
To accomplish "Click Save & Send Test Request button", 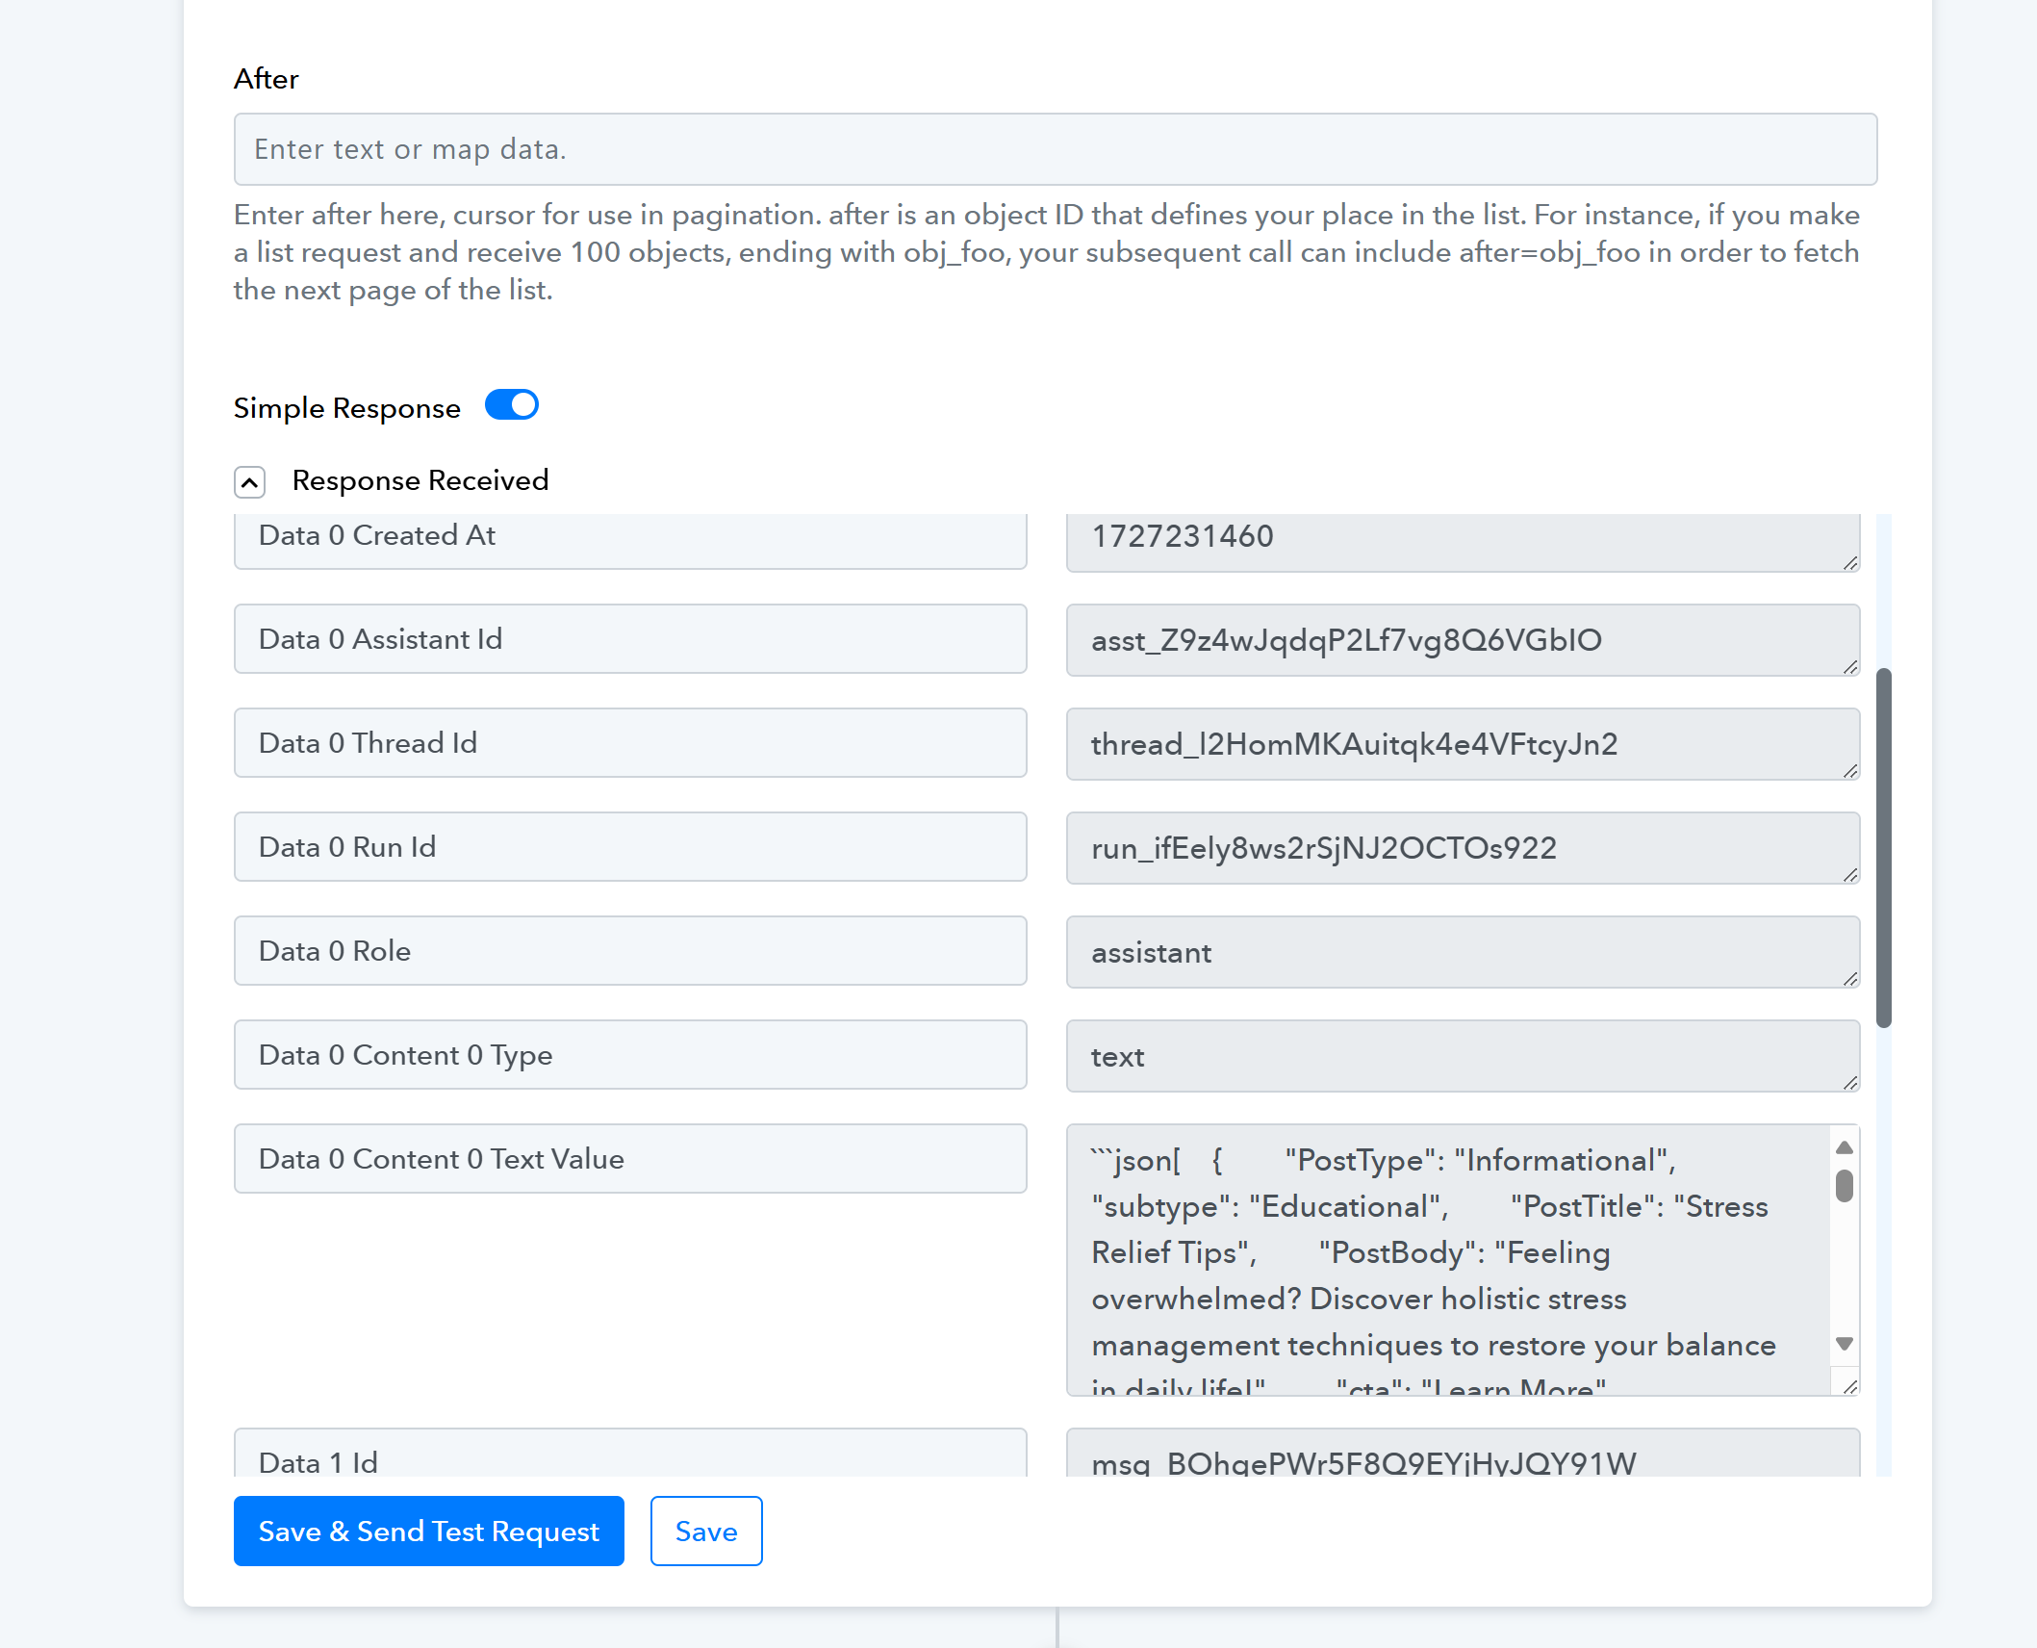I will 428,1531.
